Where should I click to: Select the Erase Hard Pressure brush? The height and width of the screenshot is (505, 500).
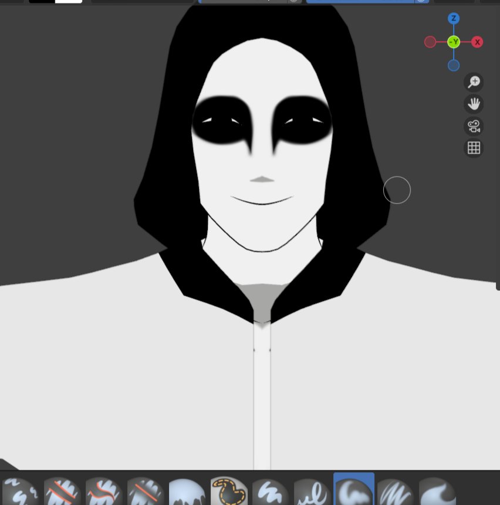coord(103,490)
